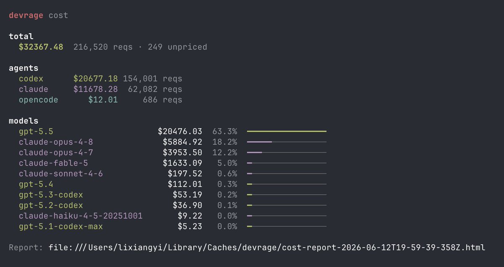Screen dimensions: 504x267
Task: Click the '249 unpriced' text
Action: (178, 47)
